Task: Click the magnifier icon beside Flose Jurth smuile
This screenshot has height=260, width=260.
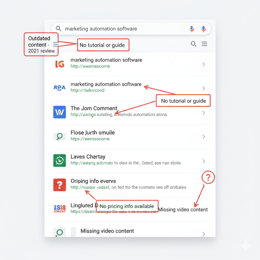Action: tap(60, 137)
